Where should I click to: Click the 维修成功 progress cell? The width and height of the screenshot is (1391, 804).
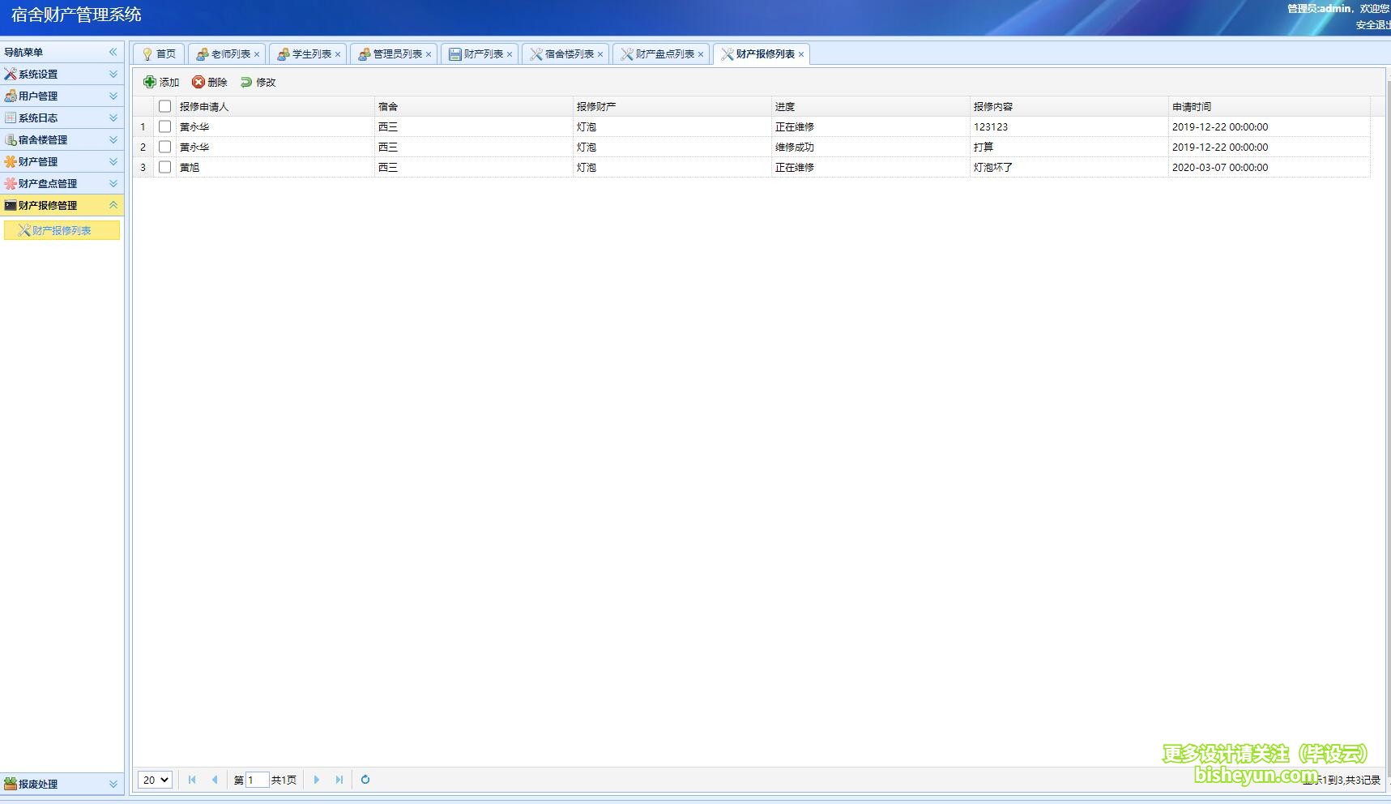tap(871, 147)
